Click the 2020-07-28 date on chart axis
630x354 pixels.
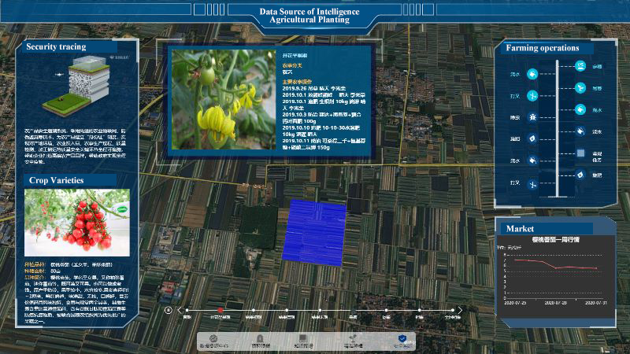[x=555, y=303]
